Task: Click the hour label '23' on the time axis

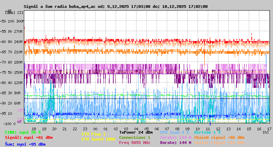Action: click(85, 129)
